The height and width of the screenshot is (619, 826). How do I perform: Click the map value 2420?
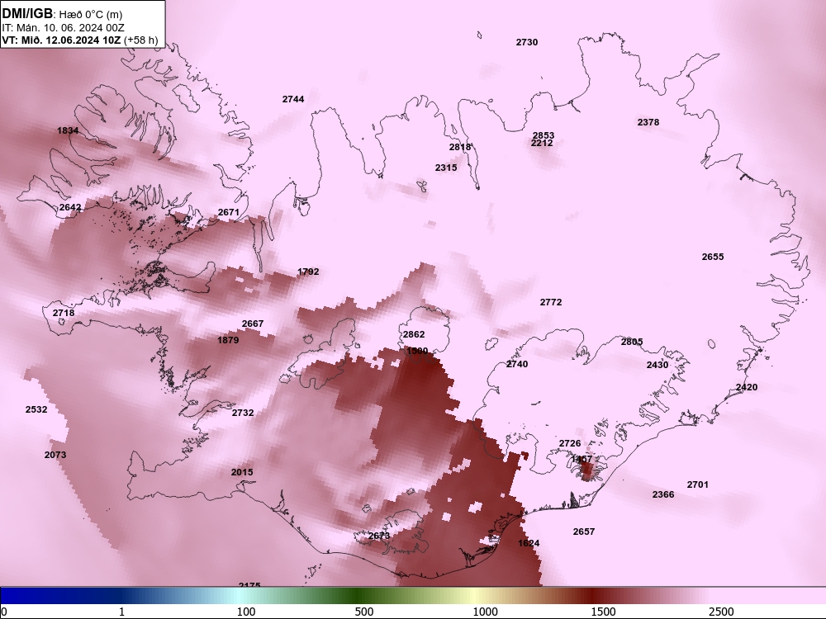click(747, 387)
